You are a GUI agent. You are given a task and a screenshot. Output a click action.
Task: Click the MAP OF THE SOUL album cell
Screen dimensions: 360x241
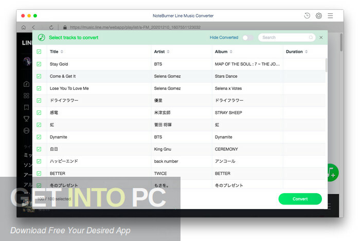[x=247, y=64]
